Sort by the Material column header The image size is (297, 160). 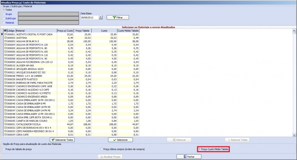pyautogui.click(x=36, y=31)
